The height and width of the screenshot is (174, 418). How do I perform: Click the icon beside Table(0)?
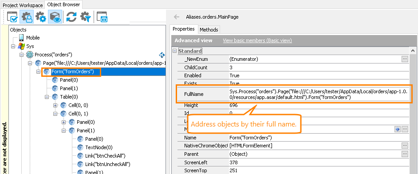pos(55,96)
